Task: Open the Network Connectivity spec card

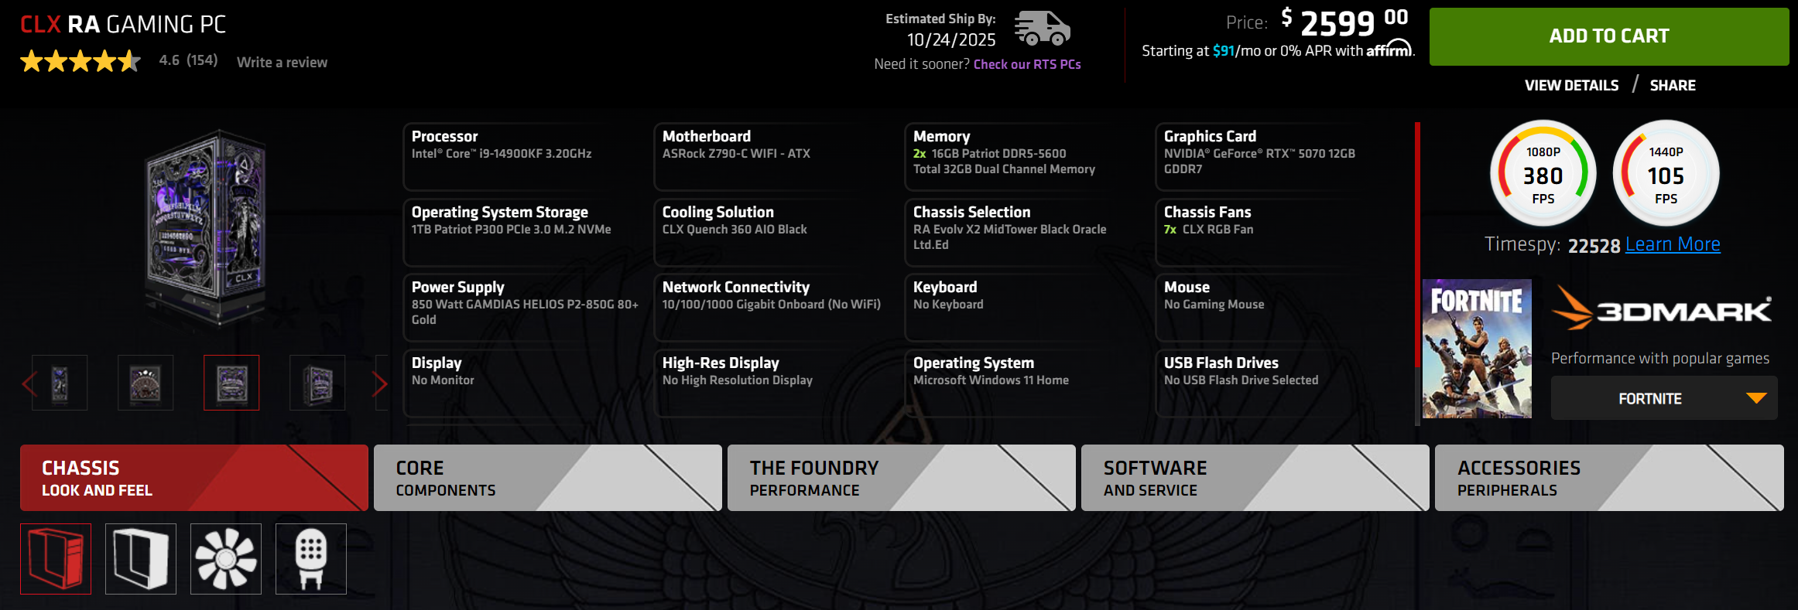Action: pyautogui.click(x=775, y=307)
